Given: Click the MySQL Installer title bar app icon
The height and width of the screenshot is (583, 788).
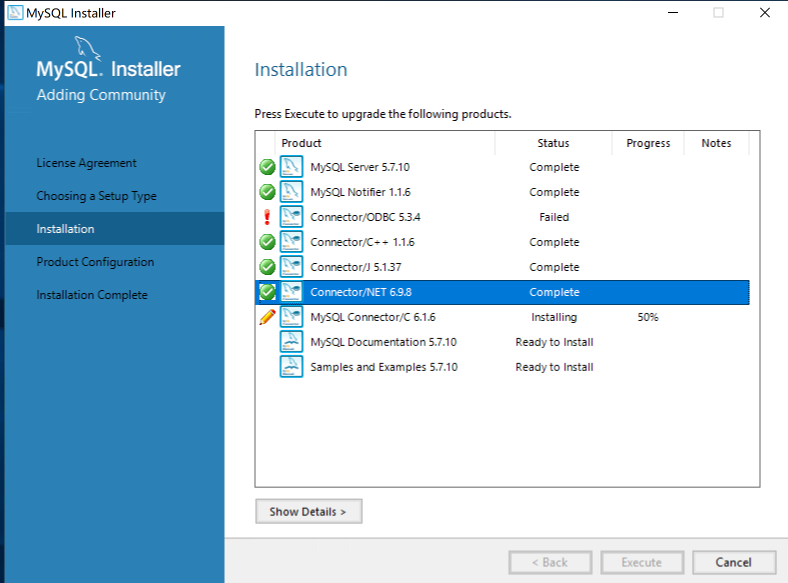Looking at the screenshot, I should (x=15, y=12).
